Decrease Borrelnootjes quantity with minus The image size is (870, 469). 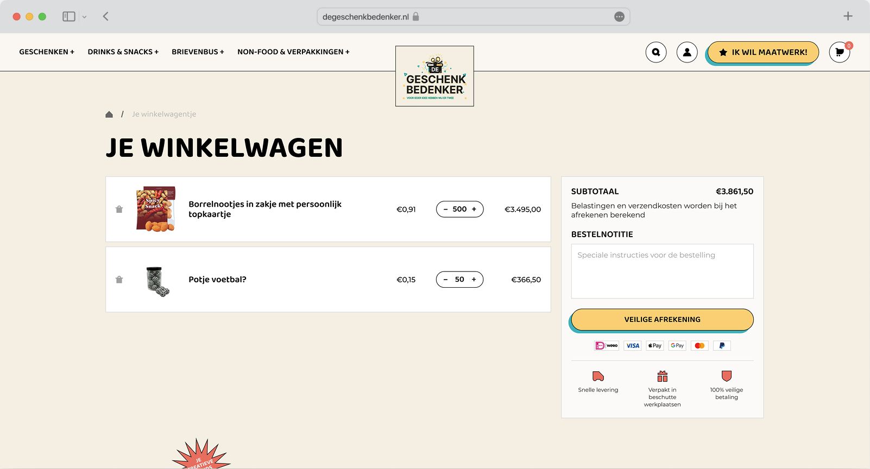coord(446,210)
